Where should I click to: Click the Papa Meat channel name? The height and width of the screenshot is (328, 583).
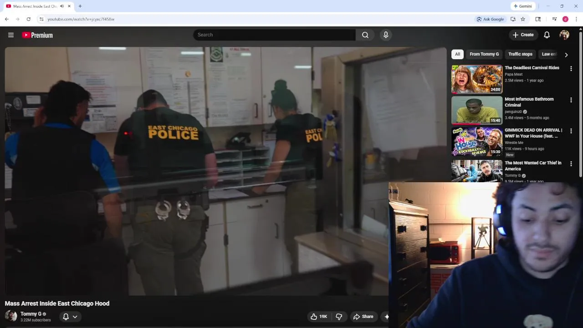[513, 74]
